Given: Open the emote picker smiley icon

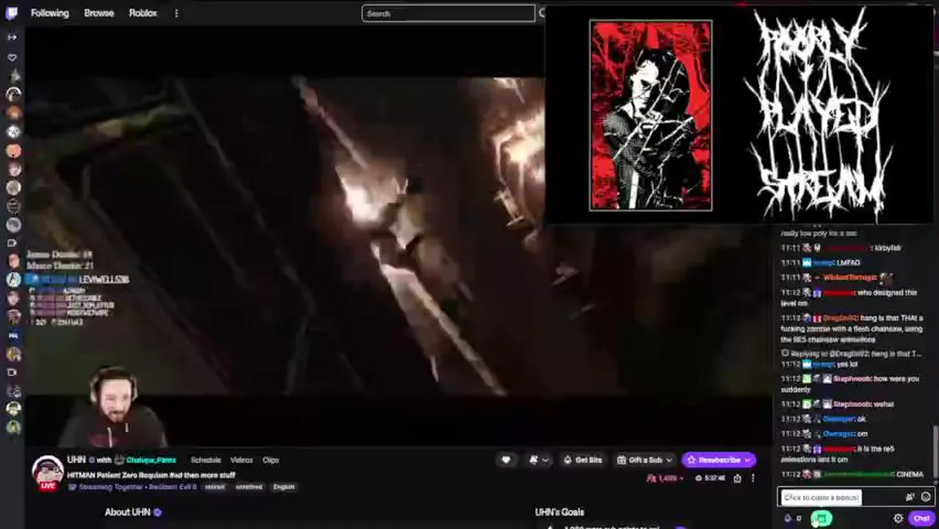Looking at the screenshot, I should click(926, 497).
